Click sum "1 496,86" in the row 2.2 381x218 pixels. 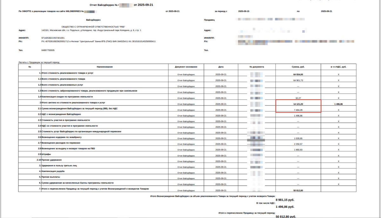tap(298, 116)
